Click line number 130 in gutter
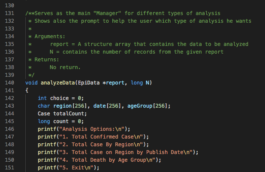Image resolution: width=265 pixels, height=172 pixels. pyautogui.click(x=9, y=6)
